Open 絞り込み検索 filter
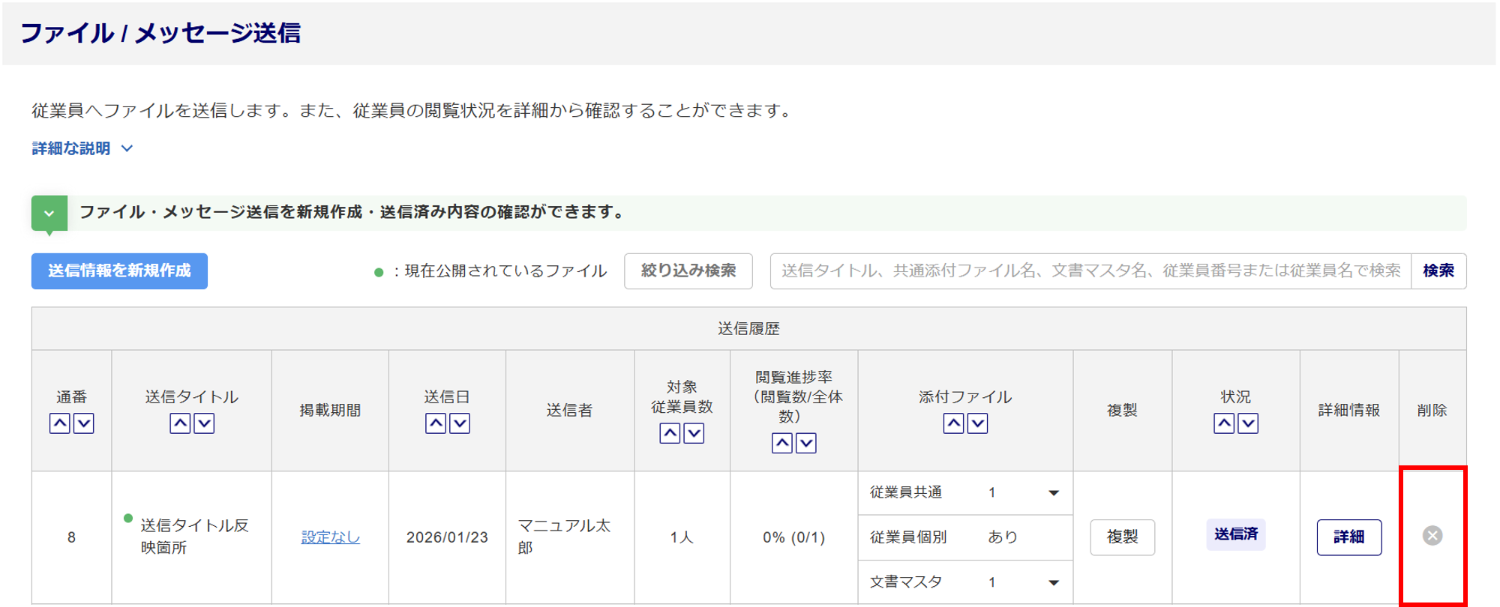1500x607 pixels. [x=688, y=271]
